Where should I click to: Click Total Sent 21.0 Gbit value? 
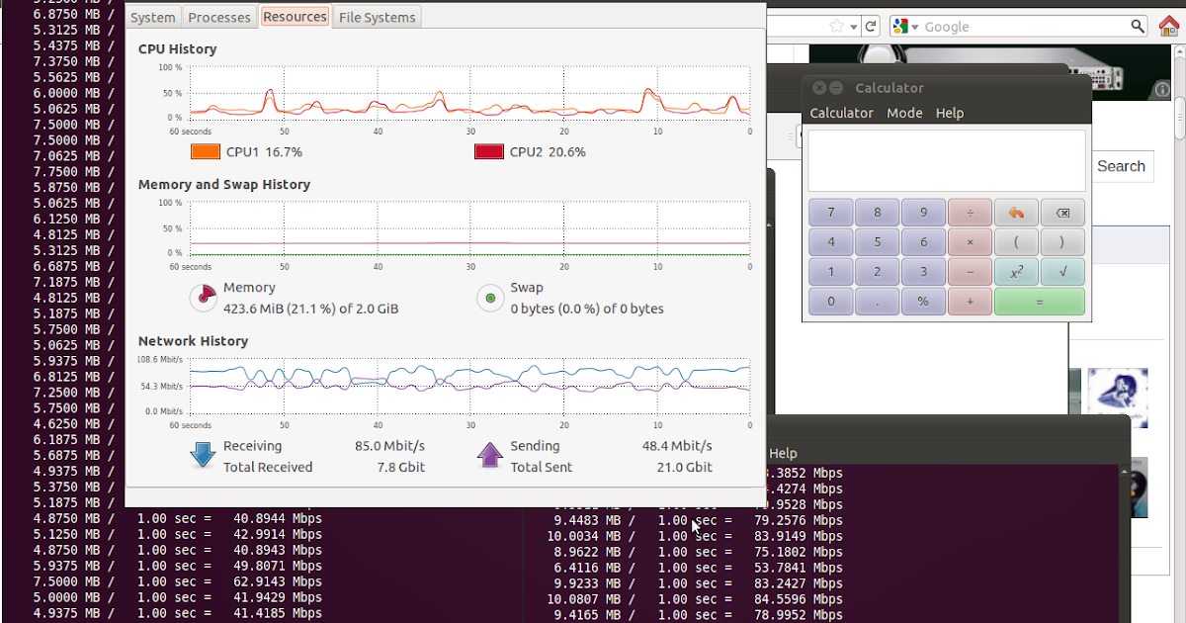(x=685, y=467)
